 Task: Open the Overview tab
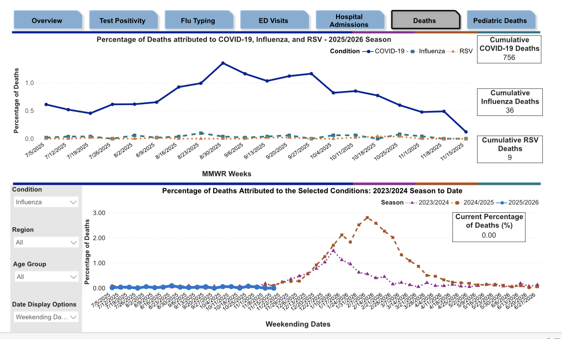click(x=47, y=21)
